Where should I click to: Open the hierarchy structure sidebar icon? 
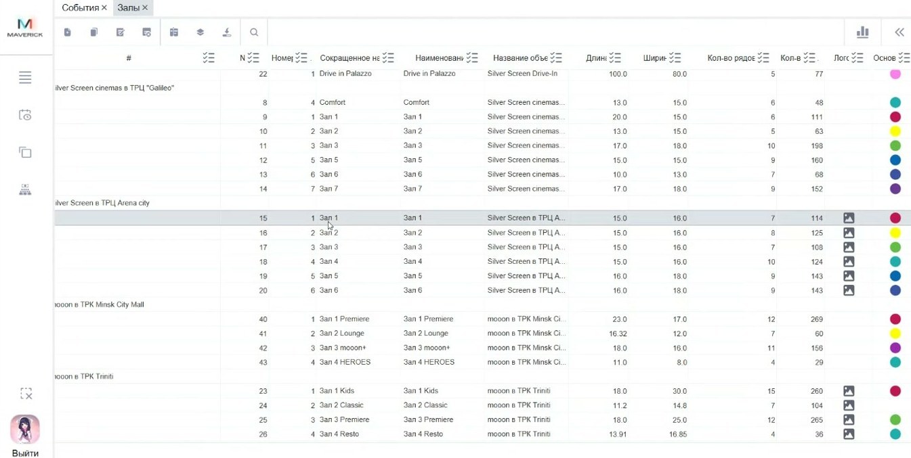coord(25,189)
